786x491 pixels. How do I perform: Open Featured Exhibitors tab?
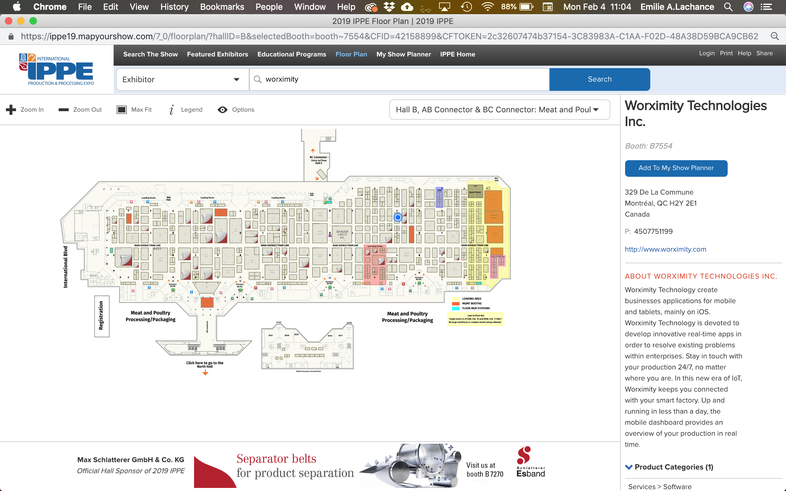pyautogui.click(x=218, y=54)
